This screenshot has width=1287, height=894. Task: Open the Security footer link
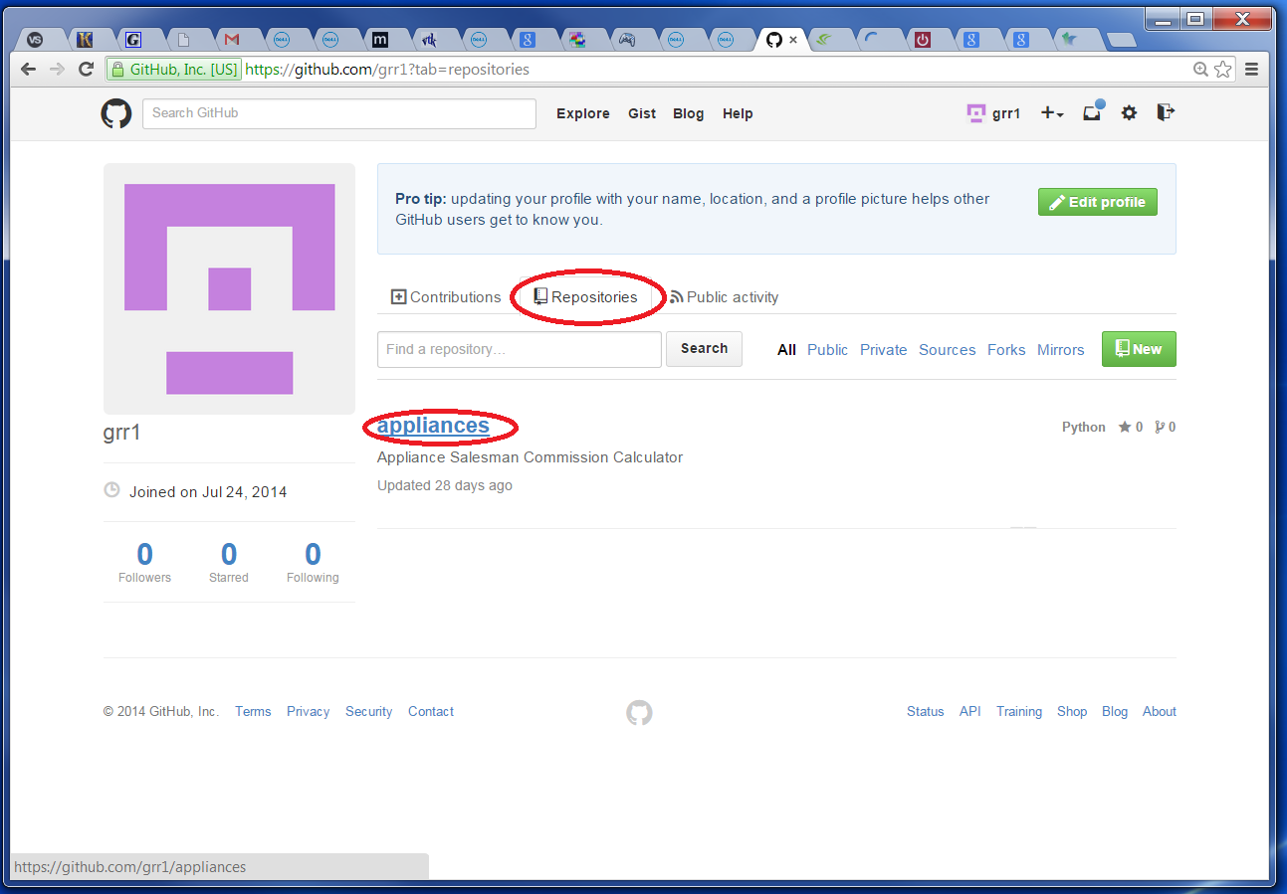coord(368,712)
